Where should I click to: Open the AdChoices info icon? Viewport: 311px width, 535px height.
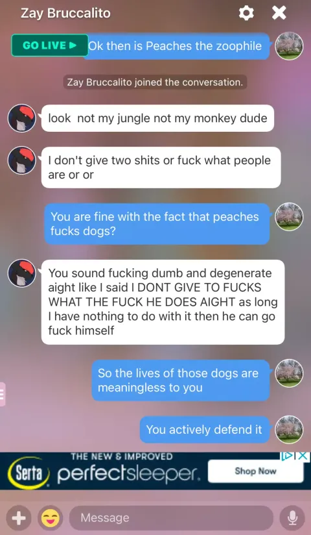click(286, 456)
